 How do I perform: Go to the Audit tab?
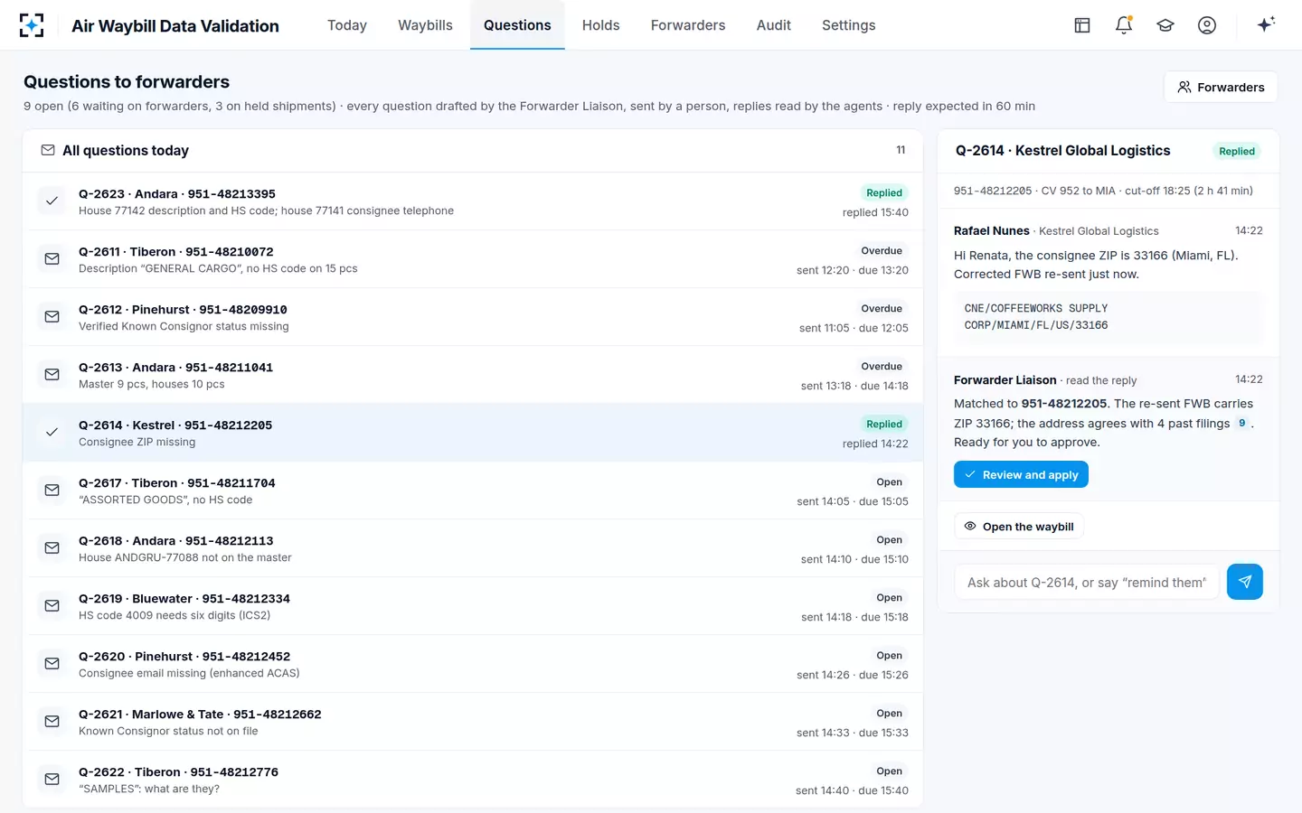(x=773, y=25)
